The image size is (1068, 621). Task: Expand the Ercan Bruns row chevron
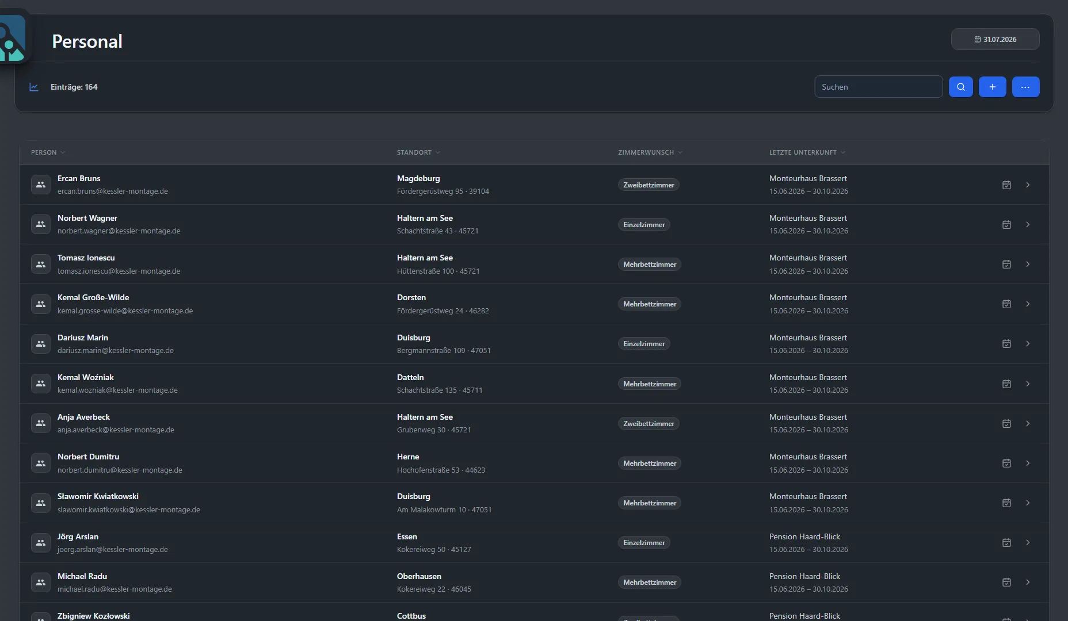1028,185
